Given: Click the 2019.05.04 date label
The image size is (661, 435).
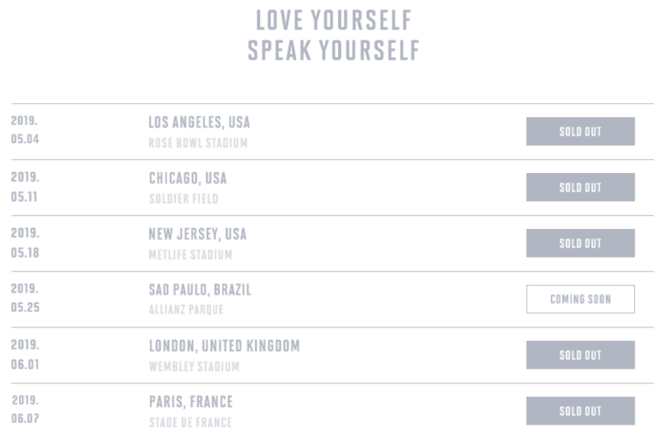Looking at the screenshot, I should (x=25, y=130).
